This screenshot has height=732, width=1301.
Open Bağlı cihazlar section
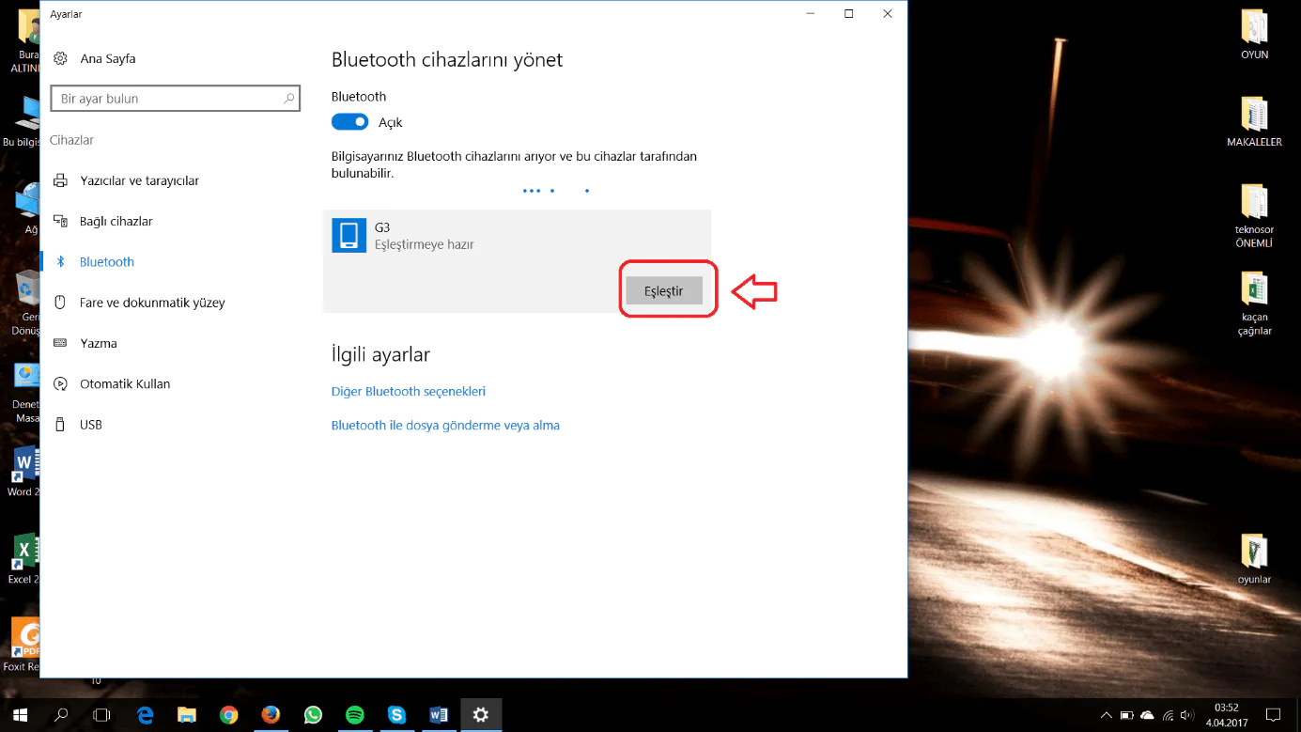pyautogui.click(x=116, y=221)
